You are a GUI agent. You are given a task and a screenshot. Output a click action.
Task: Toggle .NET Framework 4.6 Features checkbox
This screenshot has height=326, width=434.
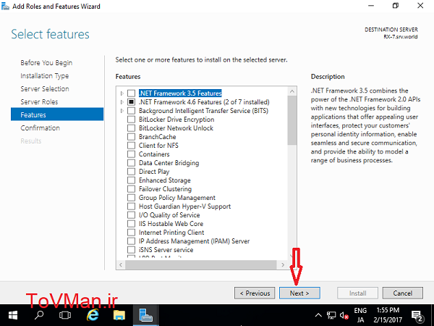(131, 102)
